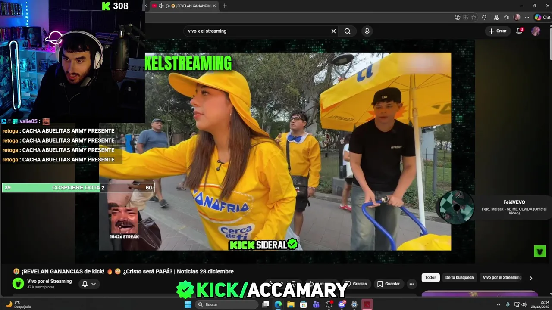The image size is (552, 310).
Task: Open Microsoft Store from the taskbar
Action: coord(304,304)
